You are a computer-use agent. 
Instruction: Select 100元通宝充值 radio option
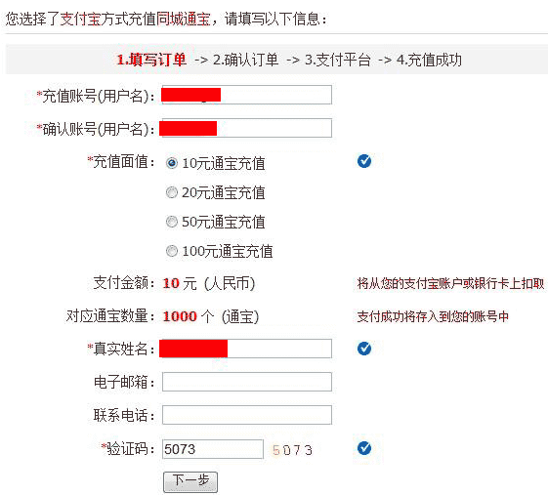tap(172, 251)
